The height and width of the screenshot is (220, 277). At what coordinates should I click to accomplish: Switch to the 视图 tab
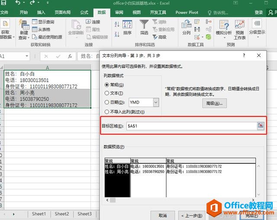pos(137,13)
